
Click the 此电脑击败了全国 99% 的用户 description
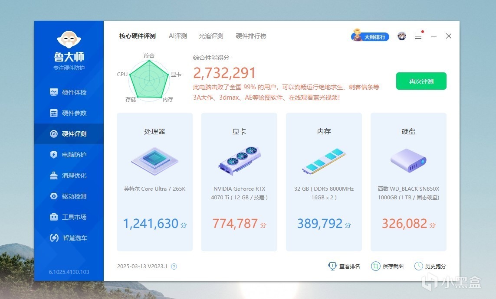tap(286, 92)
